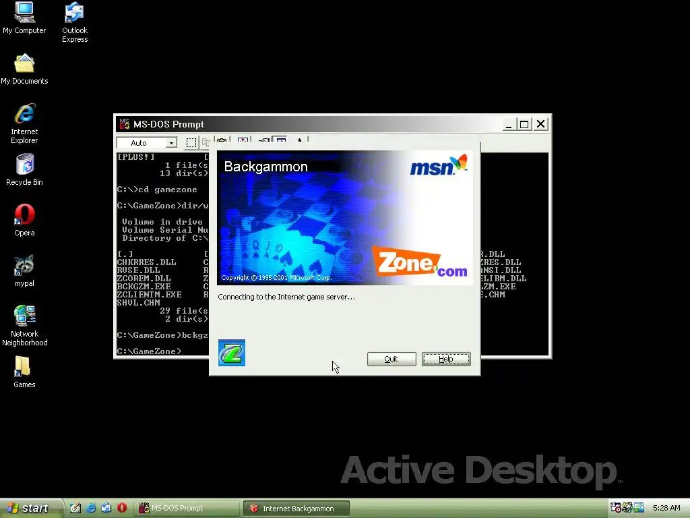Click the blue-green system tray icon
The image size is (690, 518).
coord(639,507)
